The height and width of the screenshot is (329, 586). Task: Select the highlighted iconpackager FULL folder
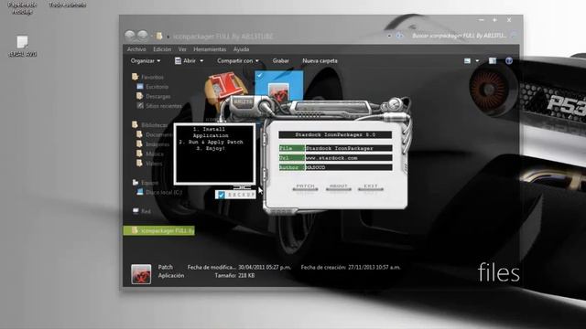click(x=158, y=231)
